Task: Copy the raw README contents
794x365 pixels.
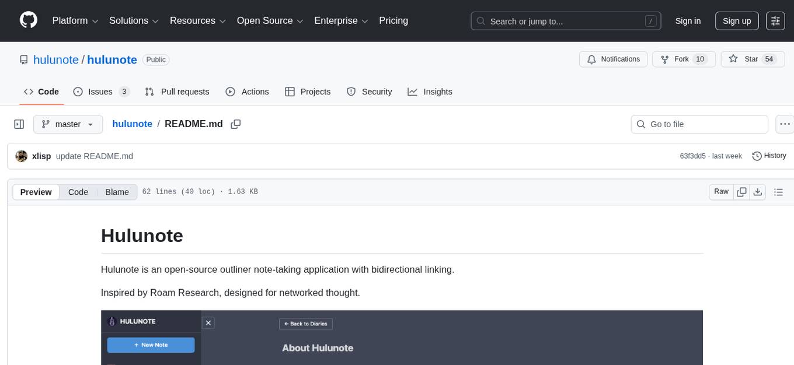Action: point(741,191)
